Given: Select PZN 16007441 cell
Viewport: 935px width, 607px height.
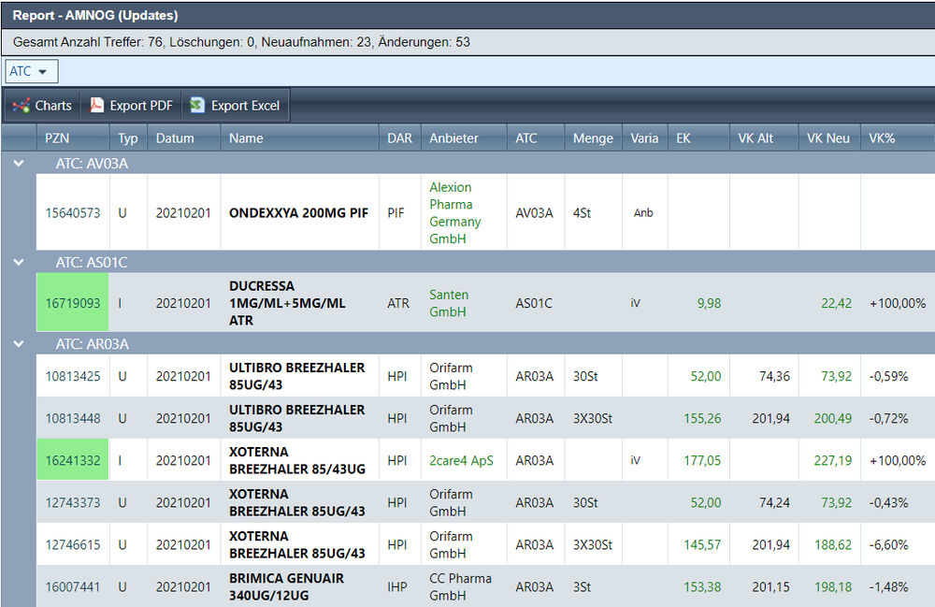Looking at the screenshot, I should coord(73,586).
